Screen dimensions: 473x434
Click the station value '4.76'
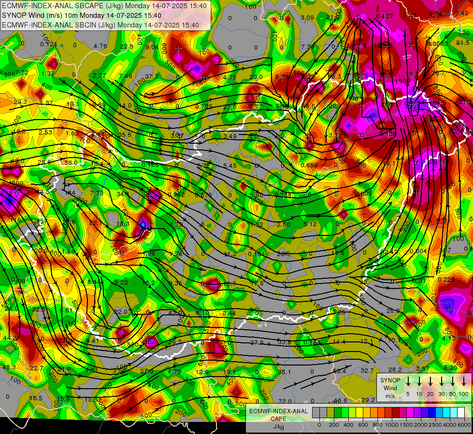[100, 46]
